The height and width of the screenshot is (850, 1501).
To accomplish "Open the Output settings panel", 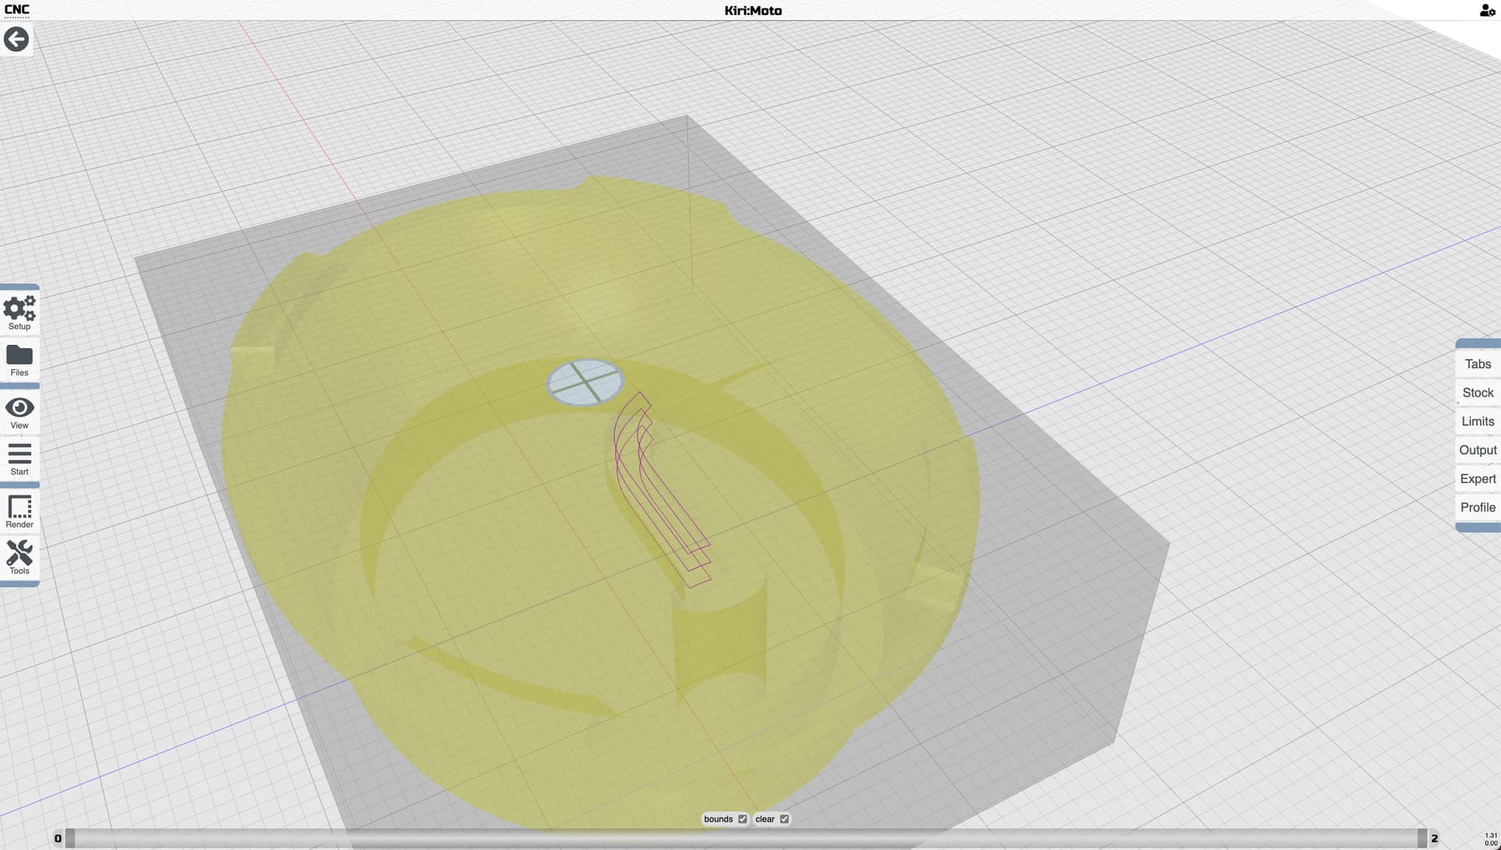I will click(x=1478, y=450).
